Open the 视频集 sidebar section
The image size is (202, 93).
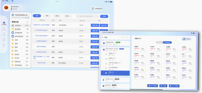tap(4, 40)
